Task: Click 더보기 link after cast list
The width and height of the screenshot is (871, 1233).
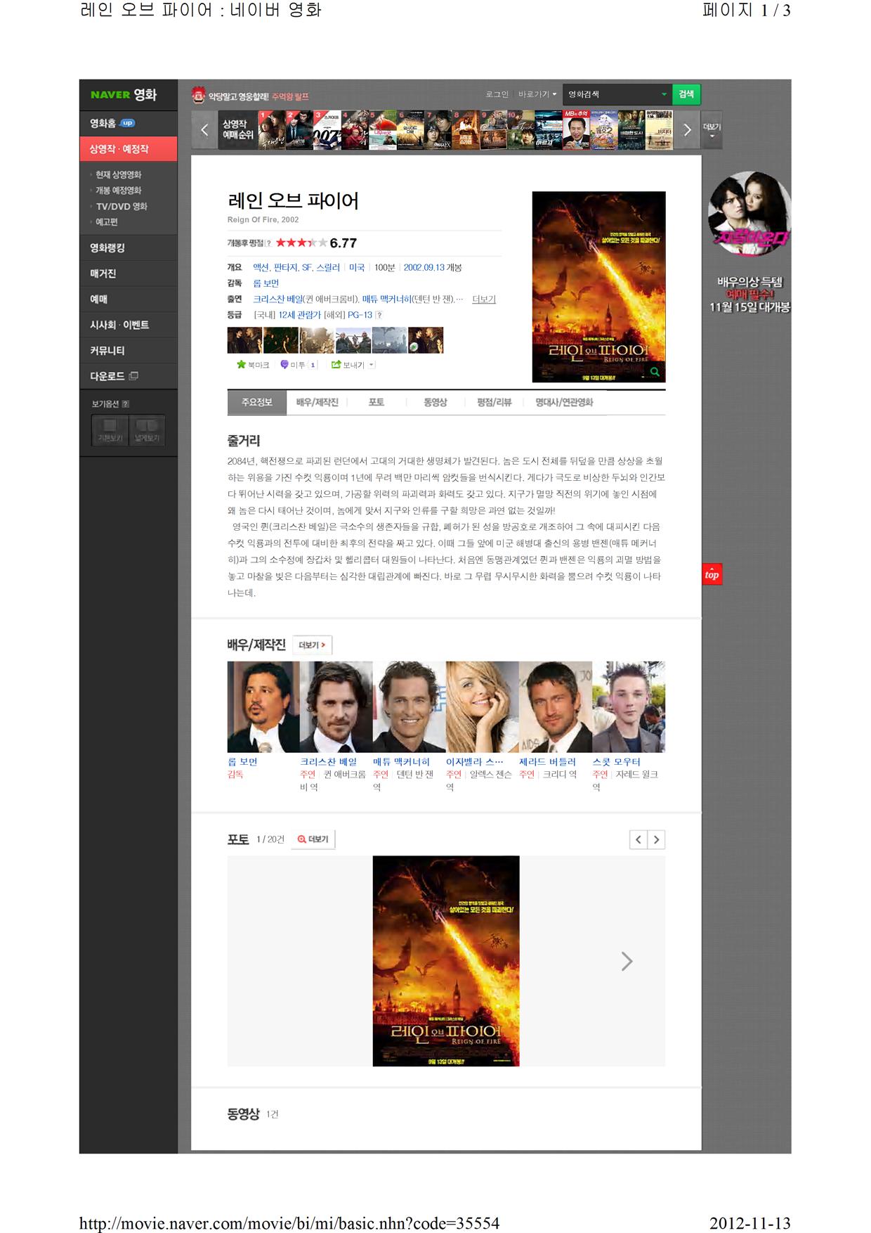Action: [484, 299]
